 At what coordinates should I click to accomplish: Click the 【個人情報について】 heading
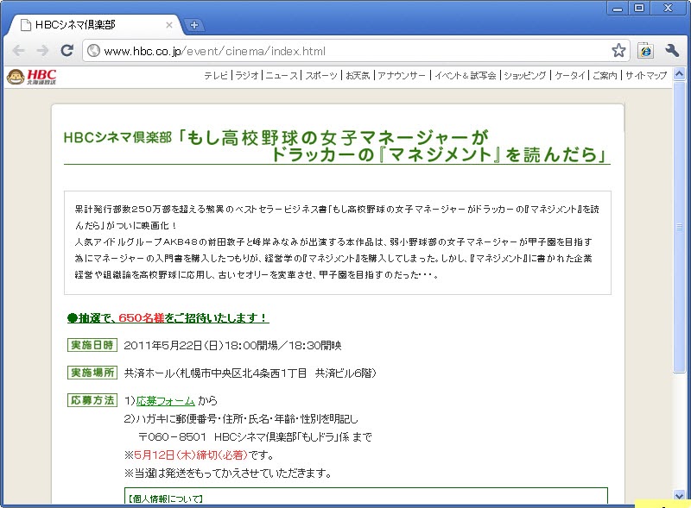click(x=165, y=499)
